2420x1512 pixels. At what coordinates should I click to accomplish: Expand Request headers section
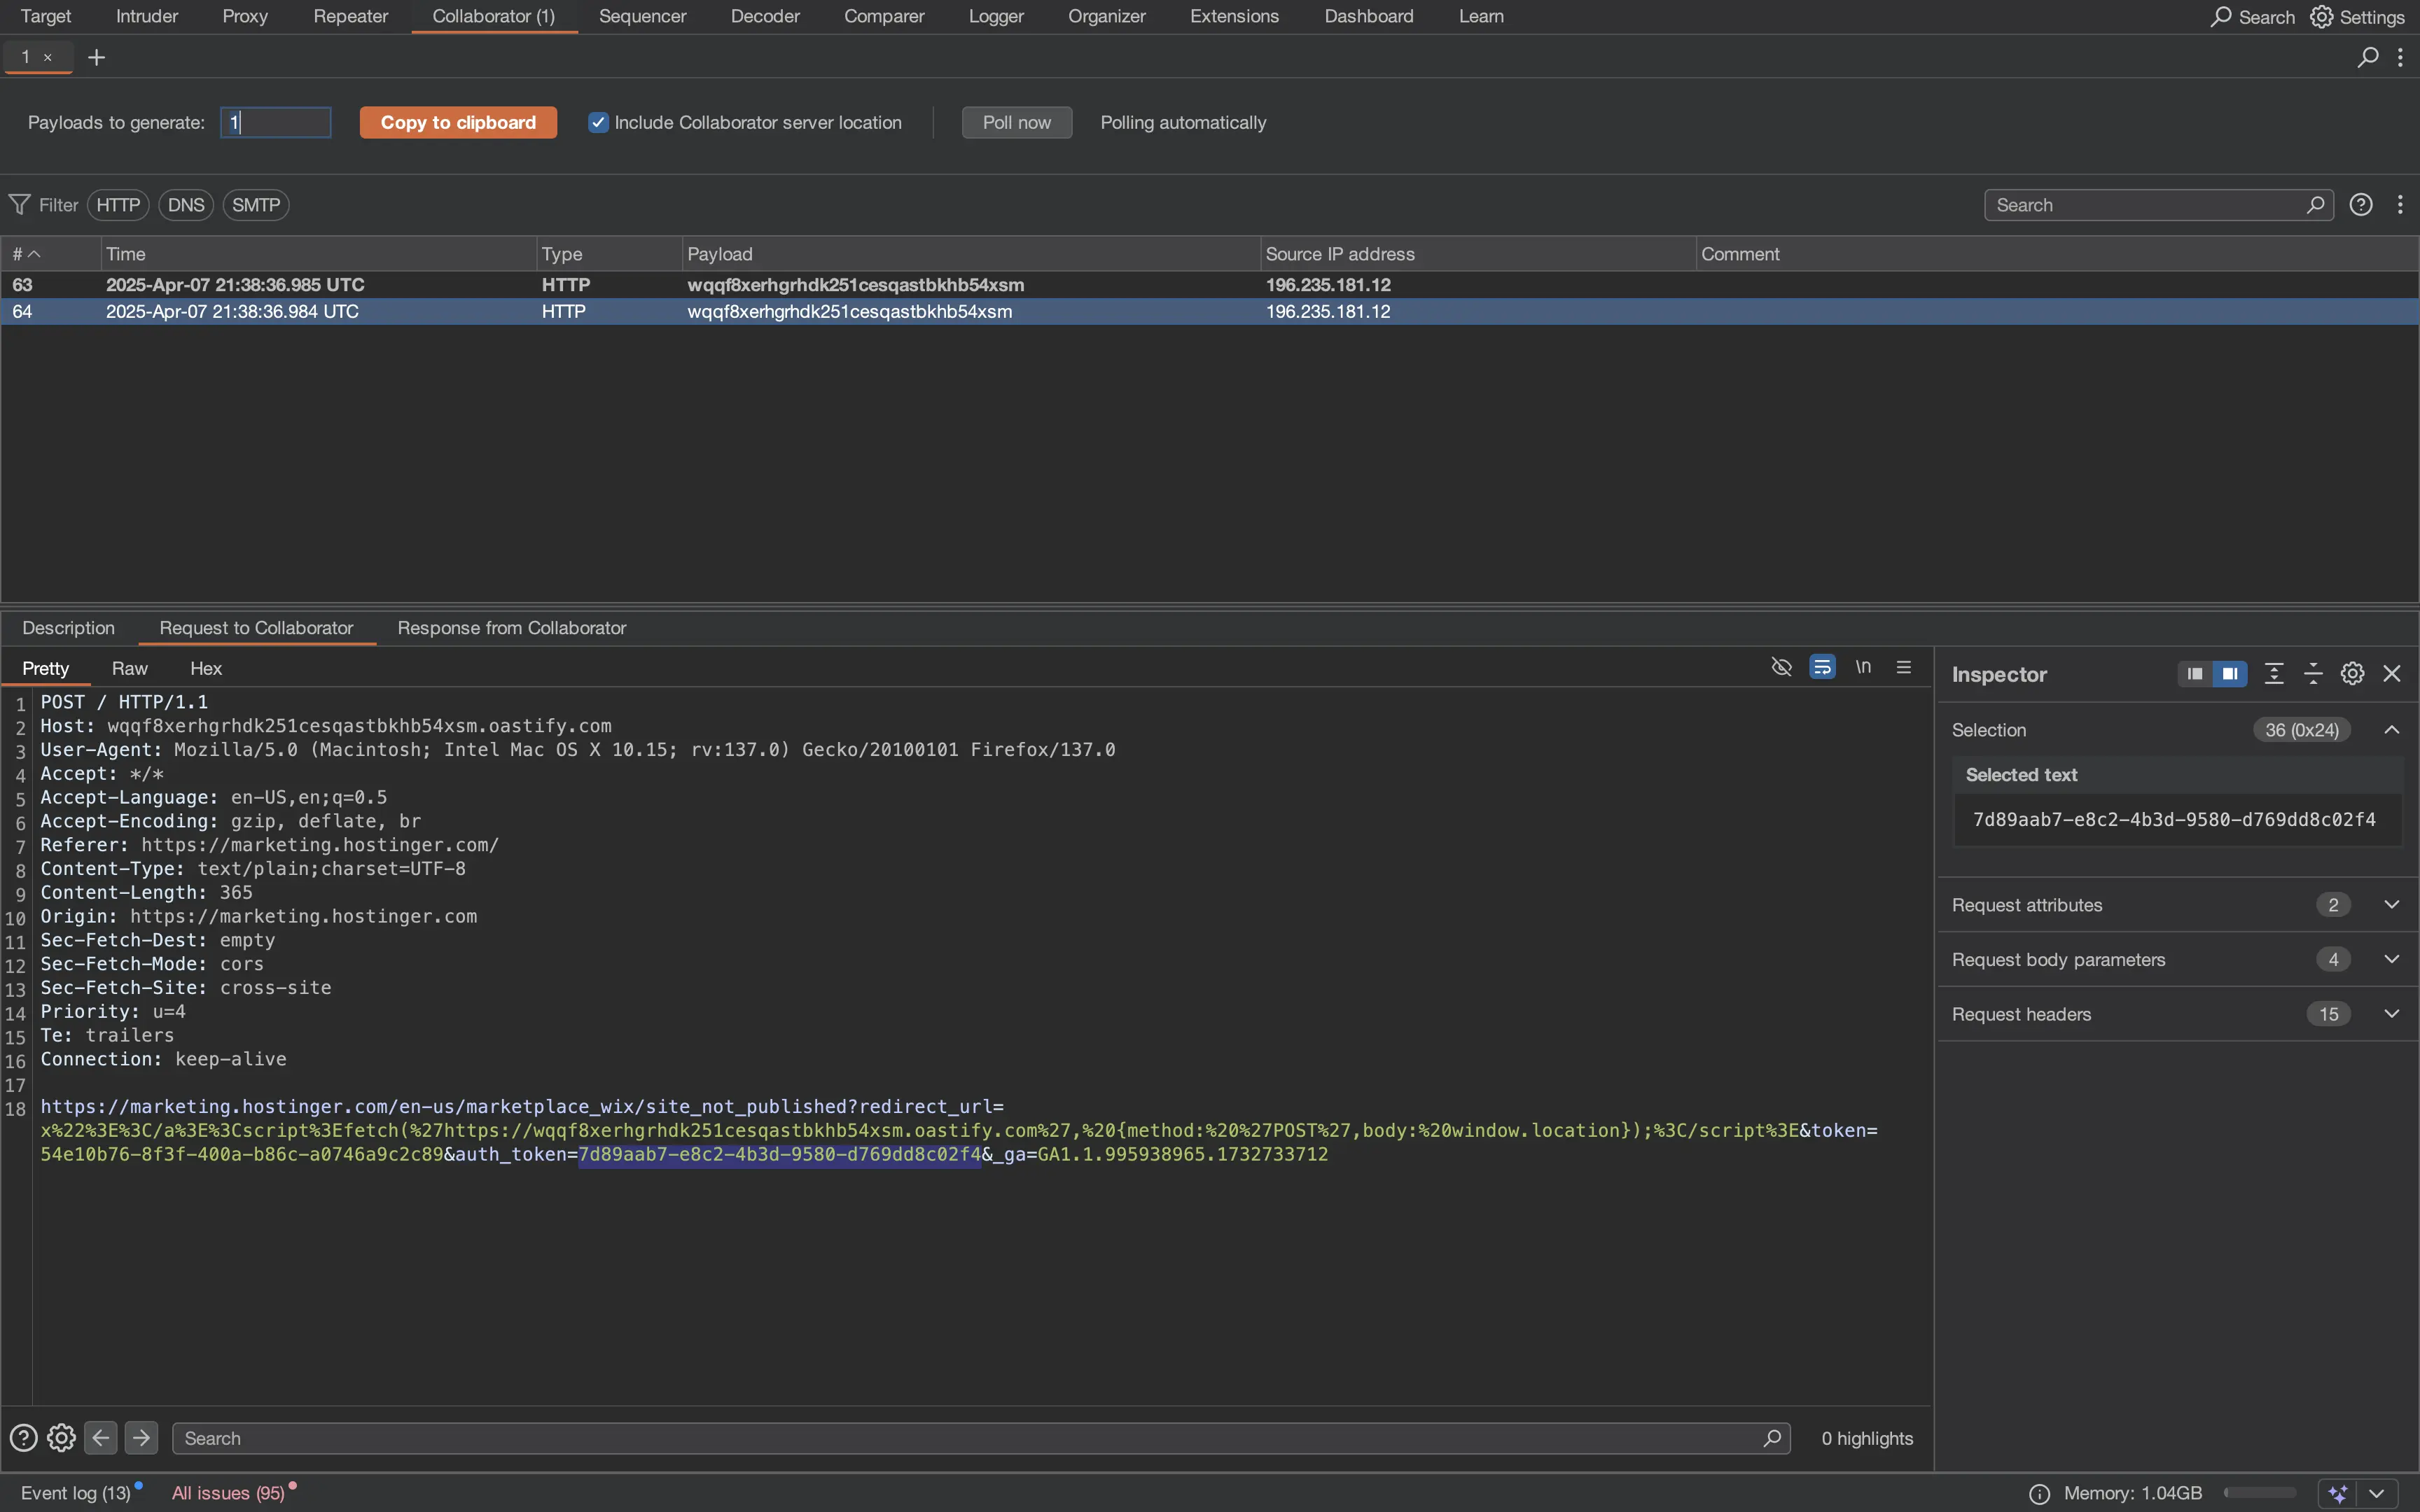[x=2392, y=1014]
